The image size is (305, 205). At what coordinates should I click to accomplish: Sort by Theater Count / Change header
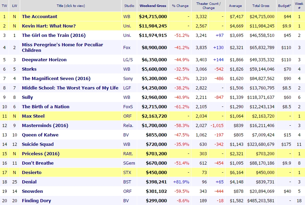point(208,6)
